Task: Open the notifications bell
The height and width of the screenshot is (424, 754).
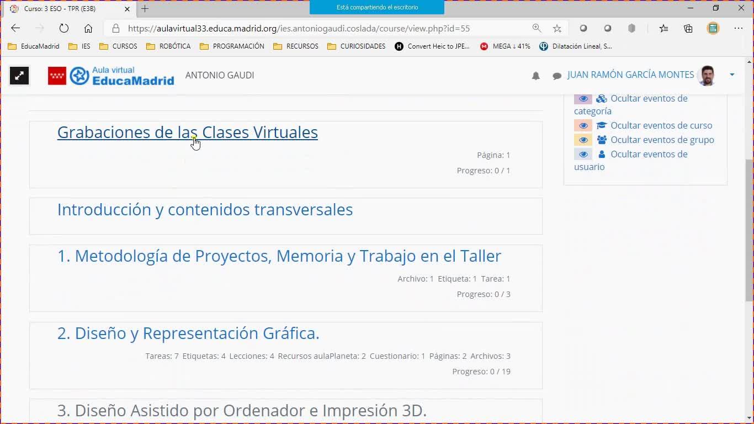Action: [x=535, y=76]
